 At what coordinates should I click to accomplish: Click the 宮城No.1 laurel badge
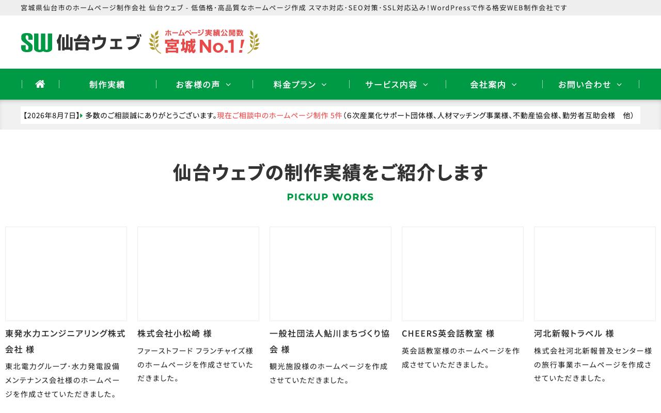click(204, 42)
